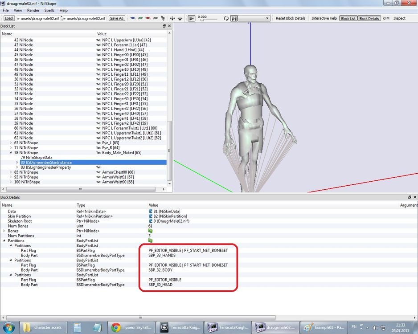
Task: Click link icon for 81 NiSkinData
Action: [x=151, y=211]
